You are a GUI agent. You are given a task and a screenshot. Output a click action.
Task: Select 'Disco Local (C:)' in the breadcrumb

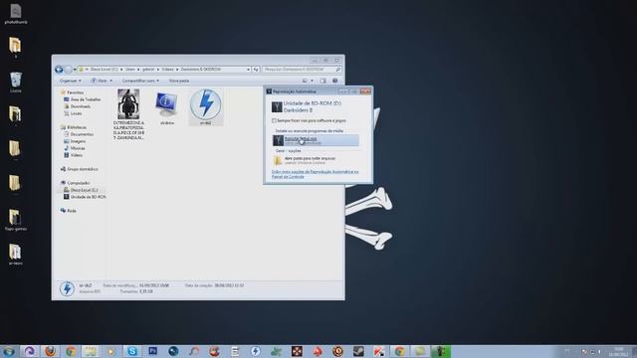point(104,70)
